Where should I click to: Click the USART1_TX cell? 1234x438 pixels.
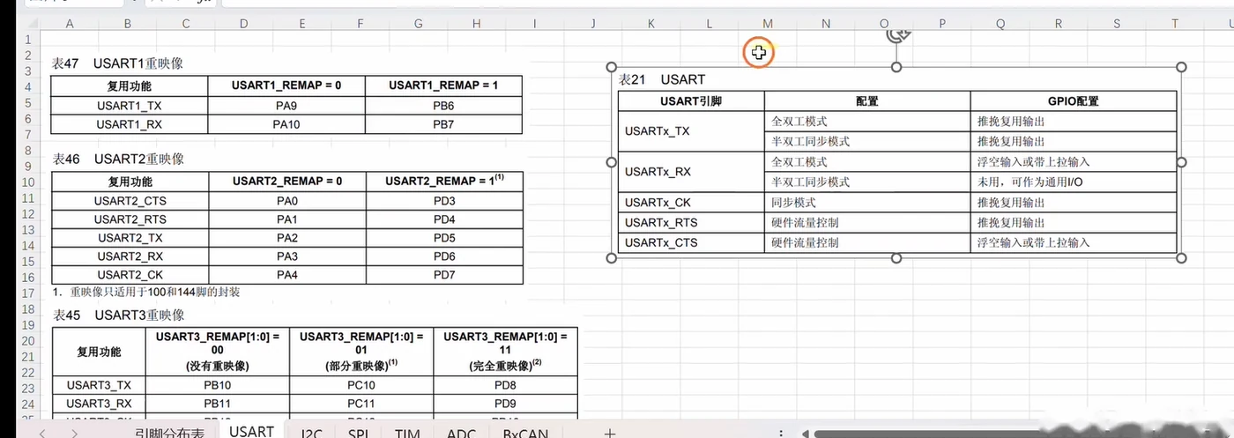click(130, 105)
